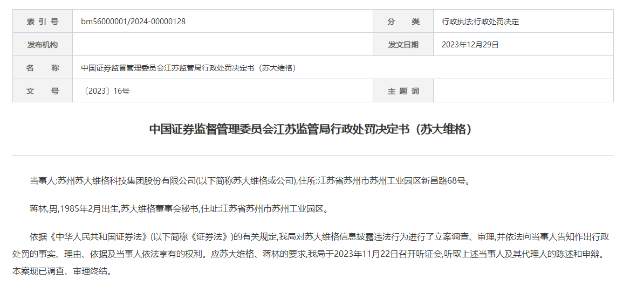
Task: Click the line 本案现已调查、审理终结
Action: pyautogui.click(x=61, y=272)
